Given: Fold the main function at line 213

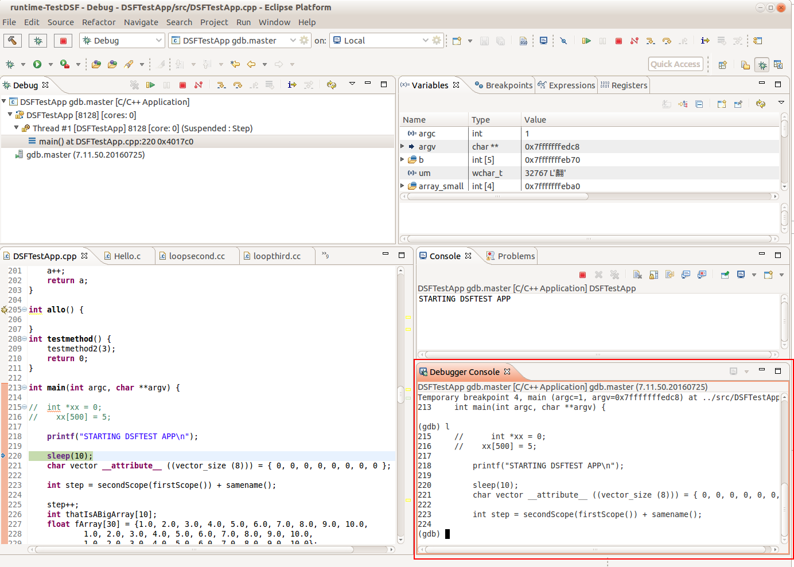Looking at the screenshot, I should pos(24,388).
